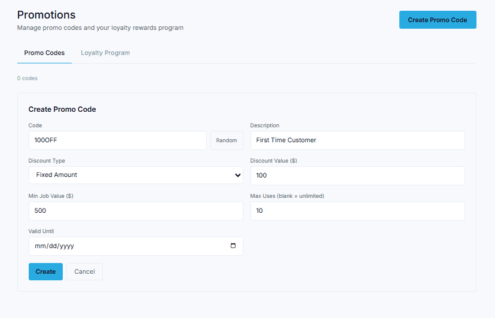Focus the Valid Until date field
This screenshot has height=318, width=495.
click(x=136, y=246)
